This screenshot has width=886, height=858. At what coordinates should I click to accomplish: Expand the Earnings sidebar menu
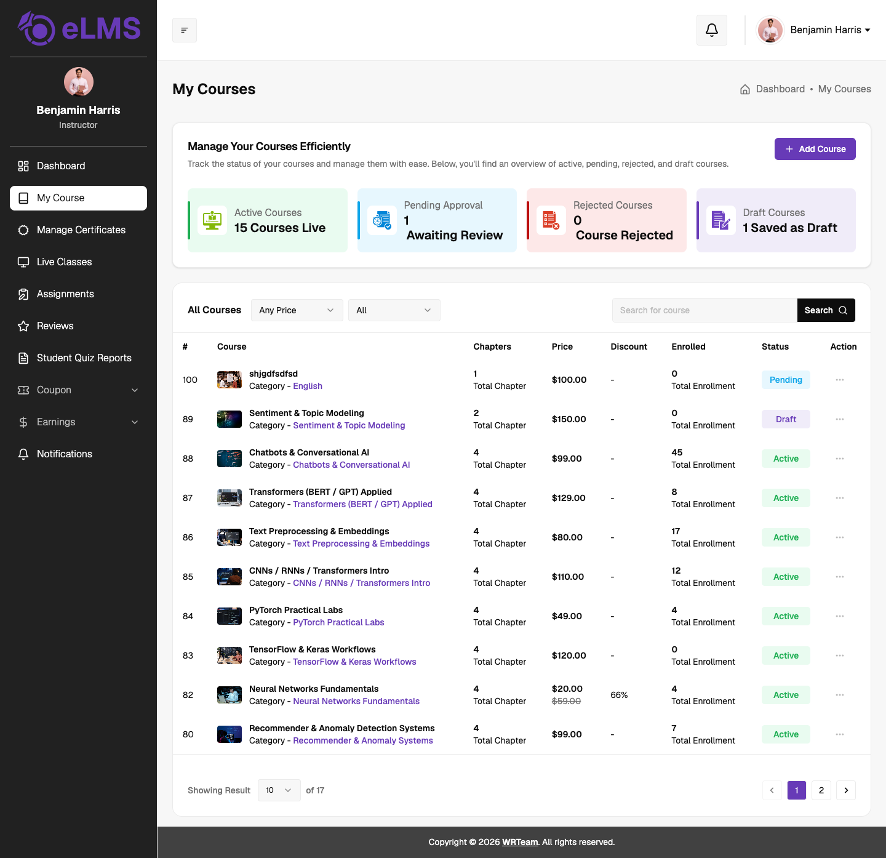(79, 422)
